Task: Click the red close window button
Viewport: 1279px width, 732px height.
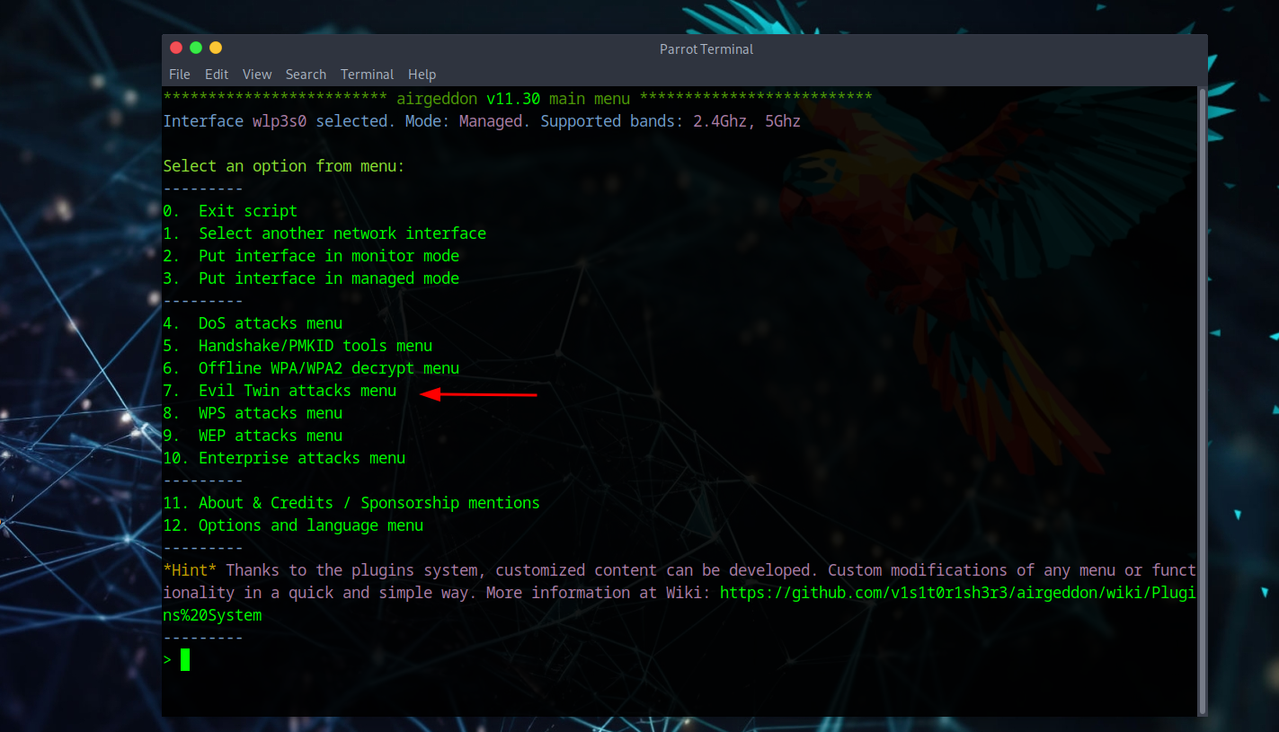Action: coord(176,48)
